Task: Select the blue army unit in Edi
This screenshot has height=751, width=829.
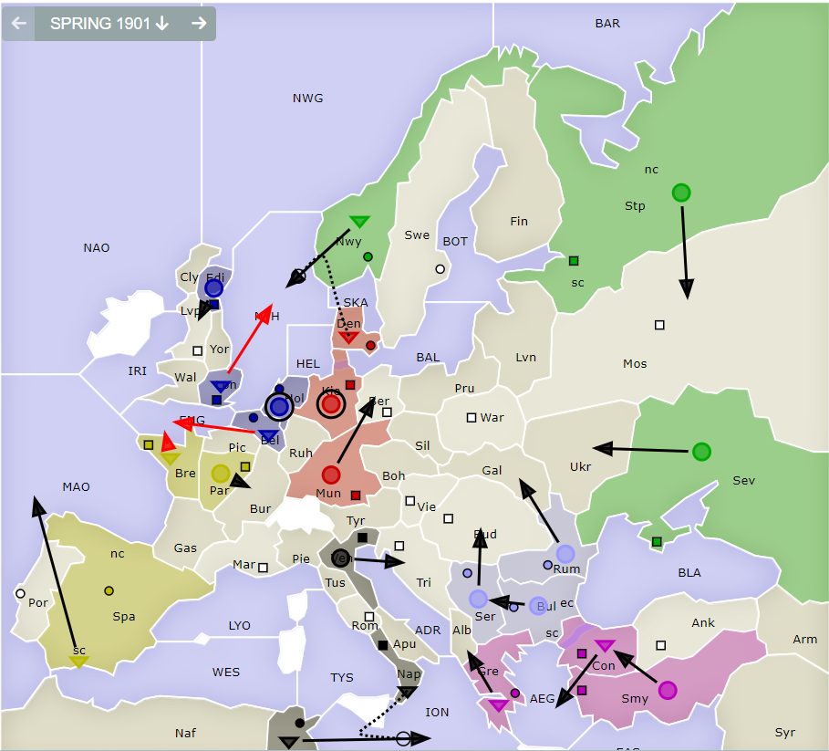Action: coord(213,288)
